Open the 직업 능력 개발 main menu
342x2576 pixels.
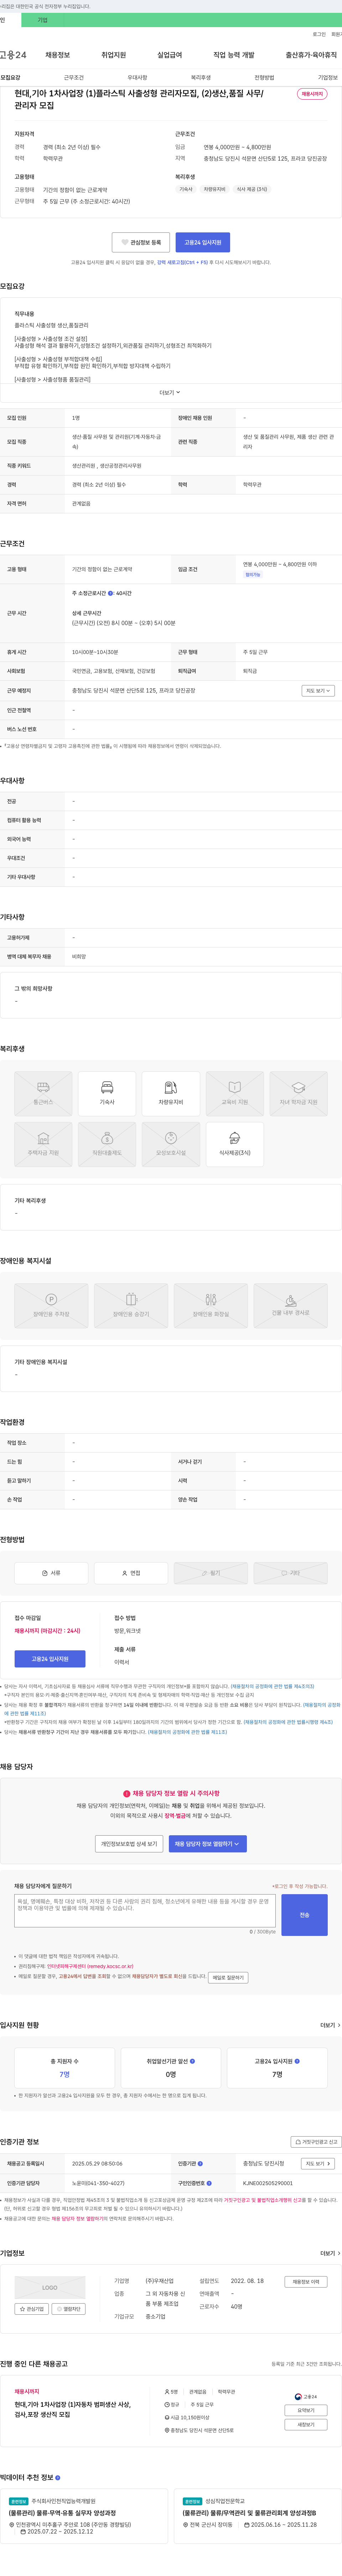(233, 55)
